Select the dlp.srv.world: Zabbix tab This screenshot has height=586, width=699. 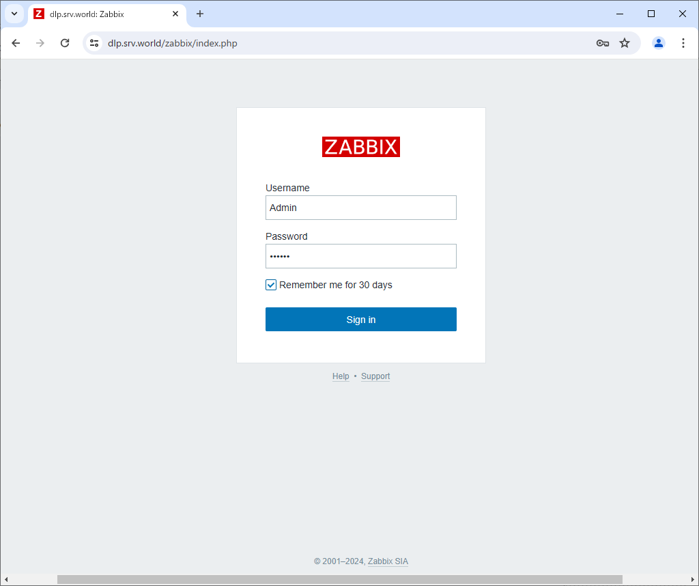point(106,14)
